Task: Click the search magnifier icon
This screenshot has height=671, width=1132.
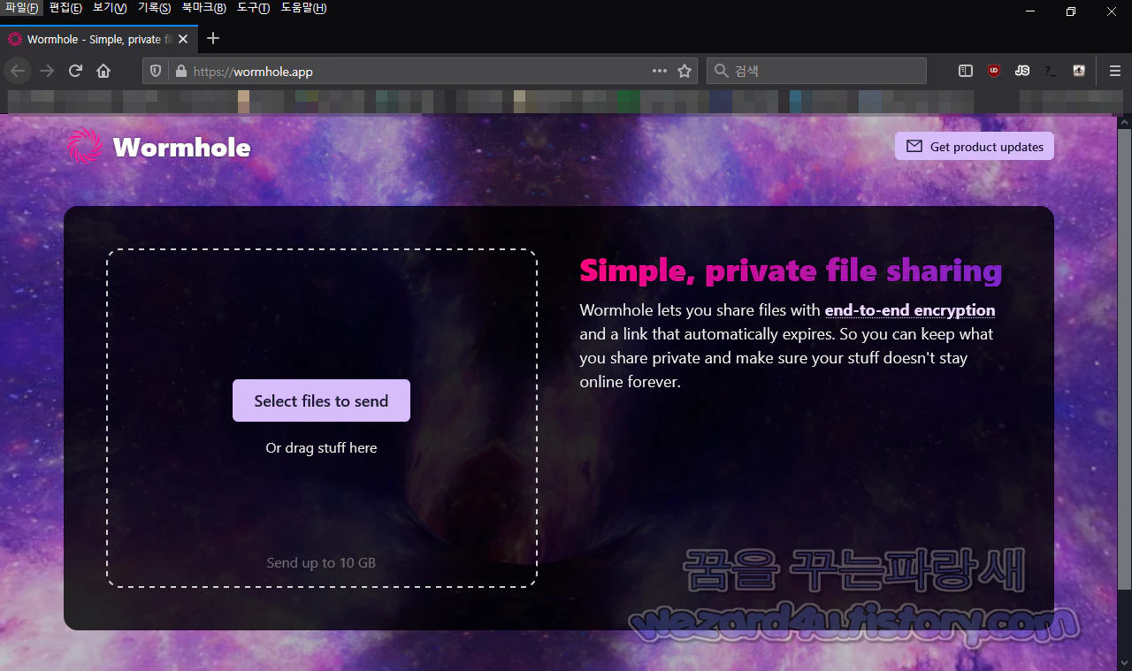Action: tap(722, 72)
